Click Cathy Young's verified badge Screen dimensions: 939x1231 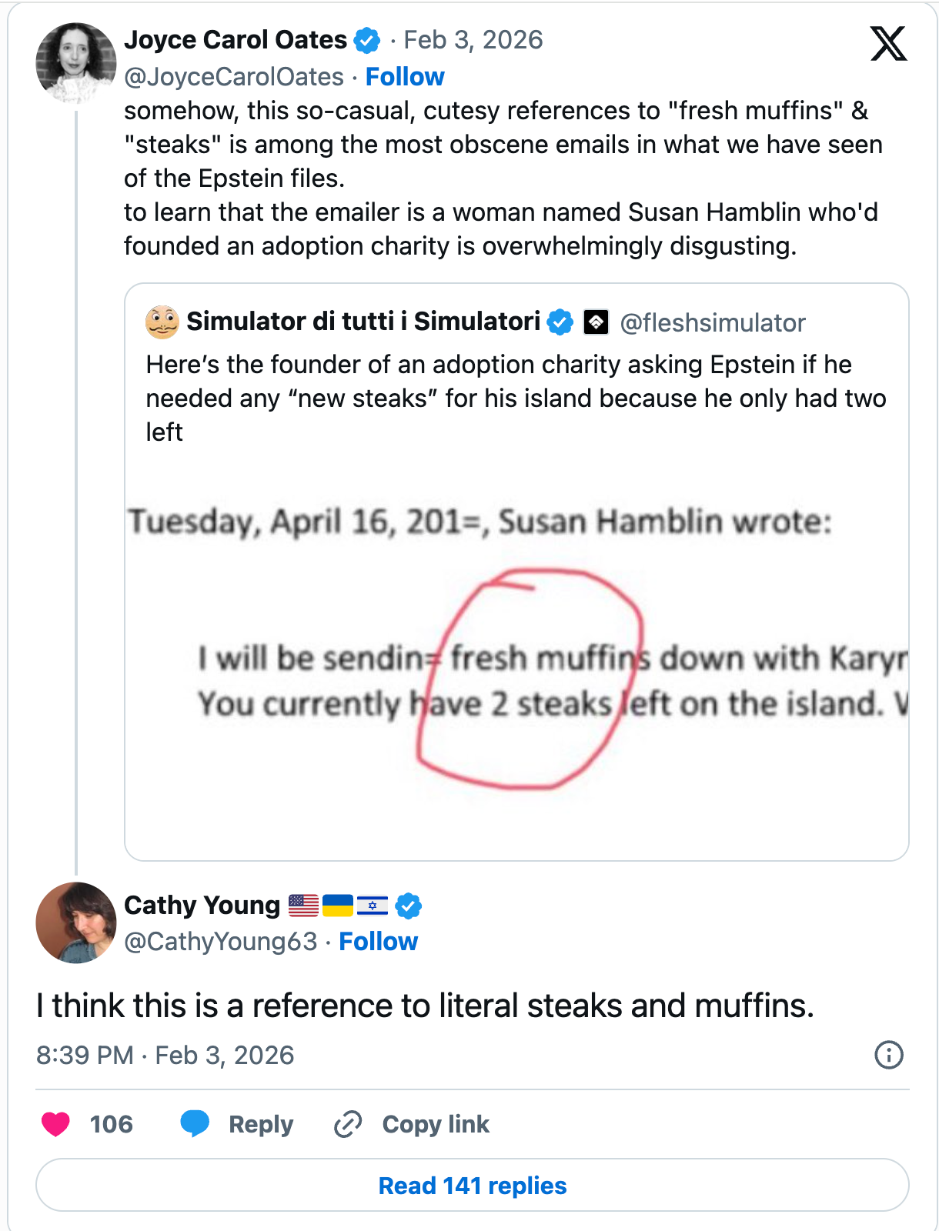point(409,906)
